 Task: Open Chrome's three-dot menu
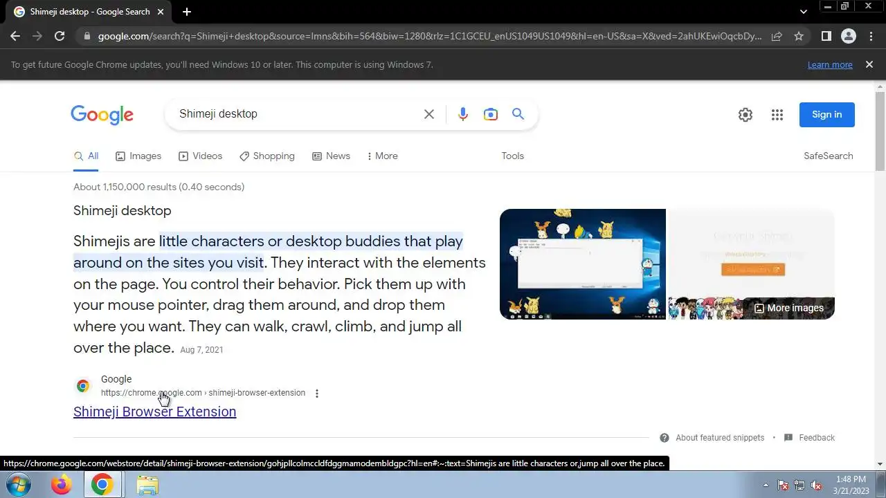(871, 36)
